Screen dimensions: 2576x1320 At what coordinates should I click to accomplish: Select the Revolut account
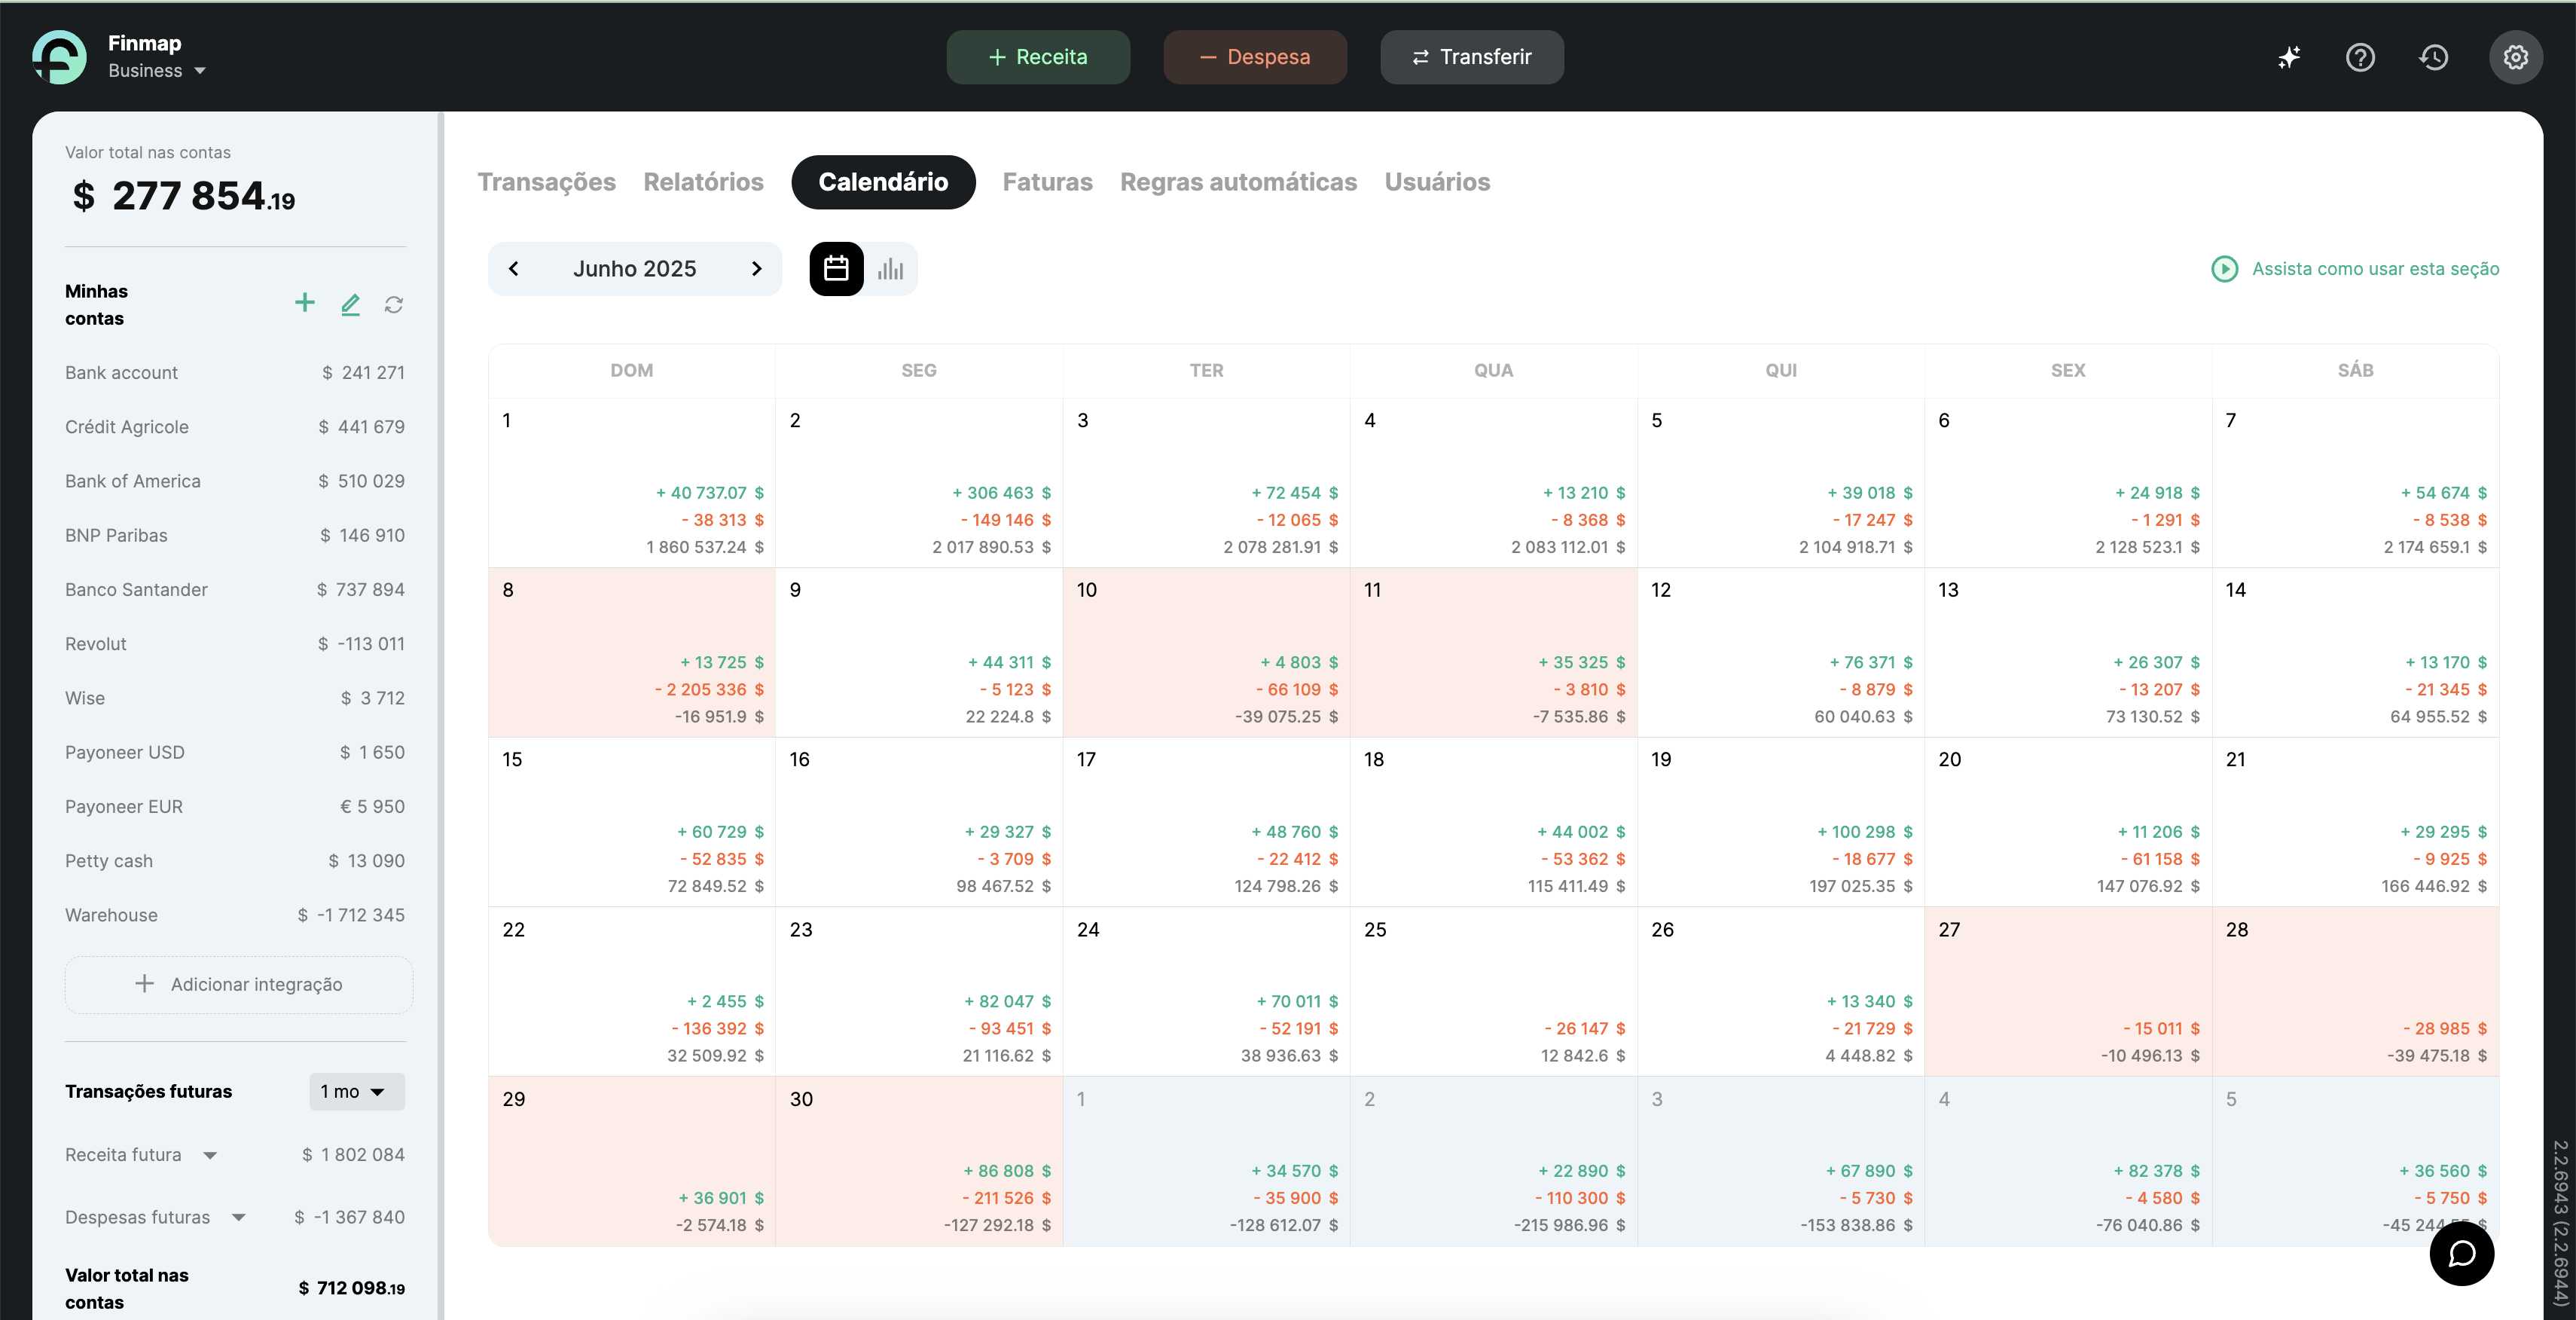235,644
